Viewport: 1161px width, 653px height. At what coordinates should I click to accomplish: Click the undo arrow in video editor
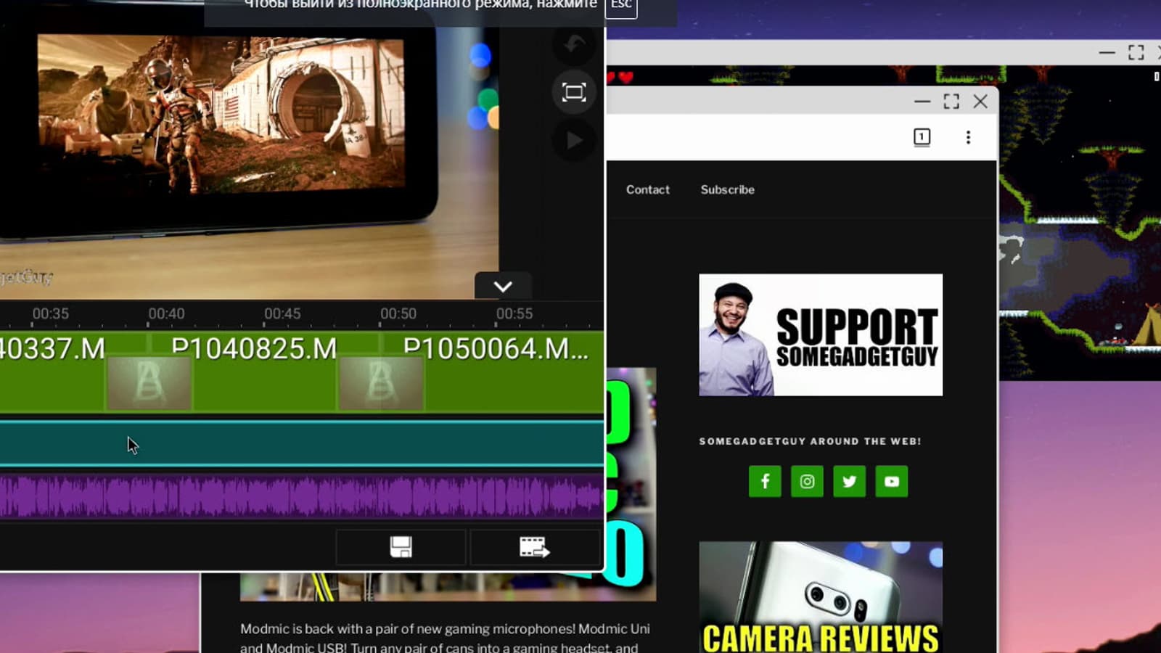pyautogui.click(x=574, y=44)
